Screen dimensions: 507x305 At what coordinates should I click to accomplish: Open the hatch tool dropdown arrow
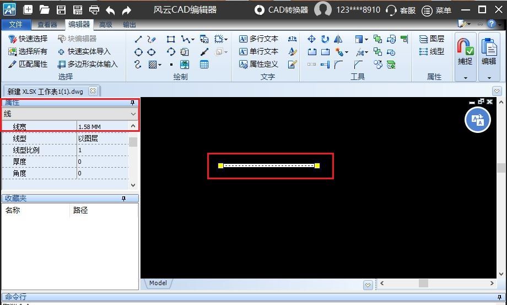pos(160,65)
